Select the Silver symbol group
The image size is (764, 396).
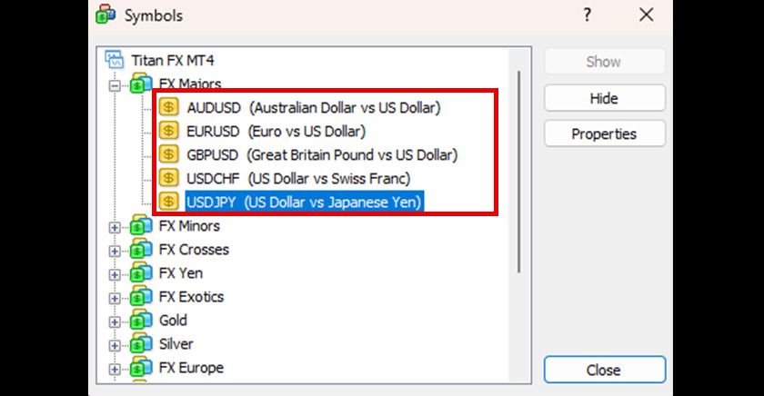176,344
